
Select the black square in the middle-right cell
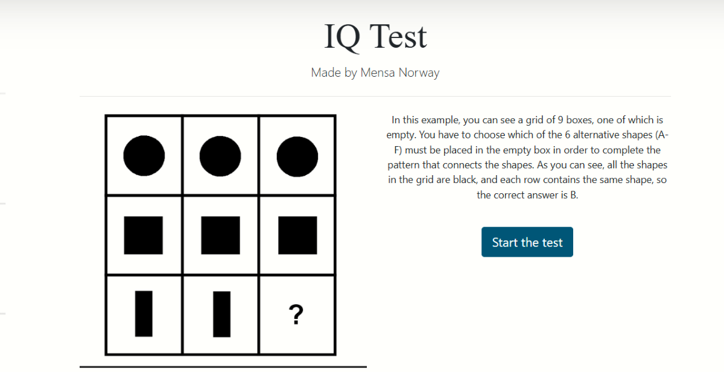[297, 235]
